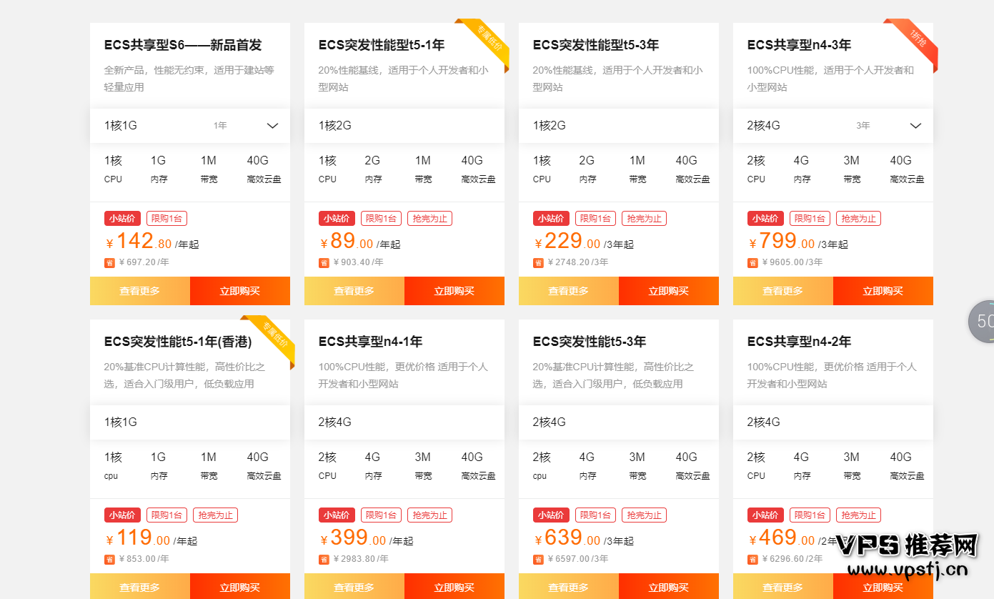Click 立即购买 on the 香港 t5-1年 card
Viewport: 994px width, 599px height.
point(240,587)
